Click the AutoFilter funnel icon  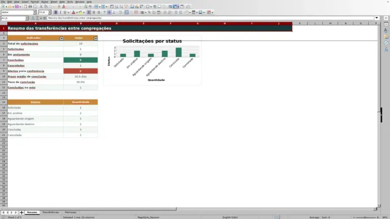tap(126, 7)
